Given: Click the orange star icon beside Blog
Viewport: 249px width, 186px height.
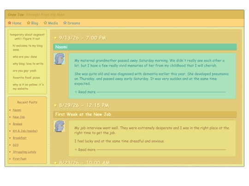Looking at the screenshot, I should (x=29, y=23).
